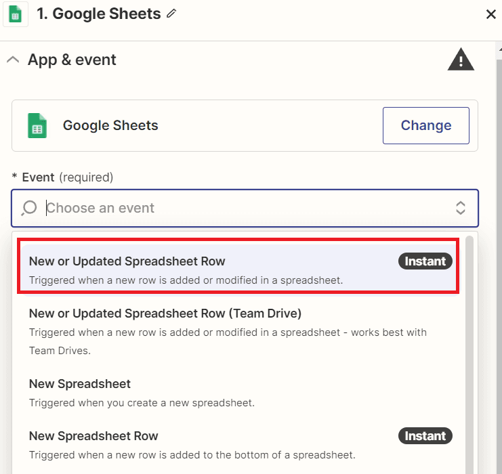Click the Change app button
Image resolution: width=502 pixels, height=474 pixels.
click(x=426, y=125)
